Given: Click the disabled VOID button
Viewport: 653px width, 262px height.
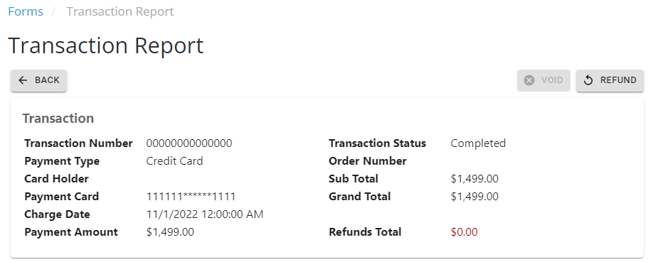Looking at the screenshot, I should pyautogui.click(x=543, y=80).
